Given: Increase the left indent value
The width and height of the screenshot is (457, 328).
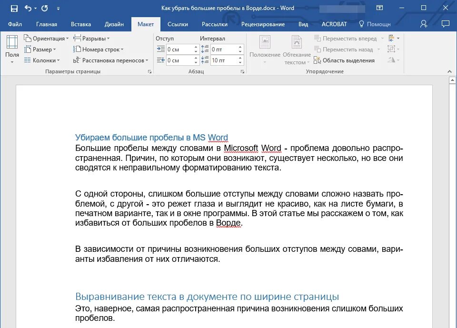Looking at the screenshot, I should coord(196,47).
